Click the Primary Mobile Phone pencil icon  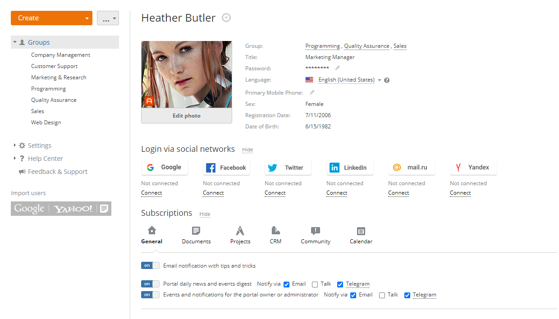point(312,92)
